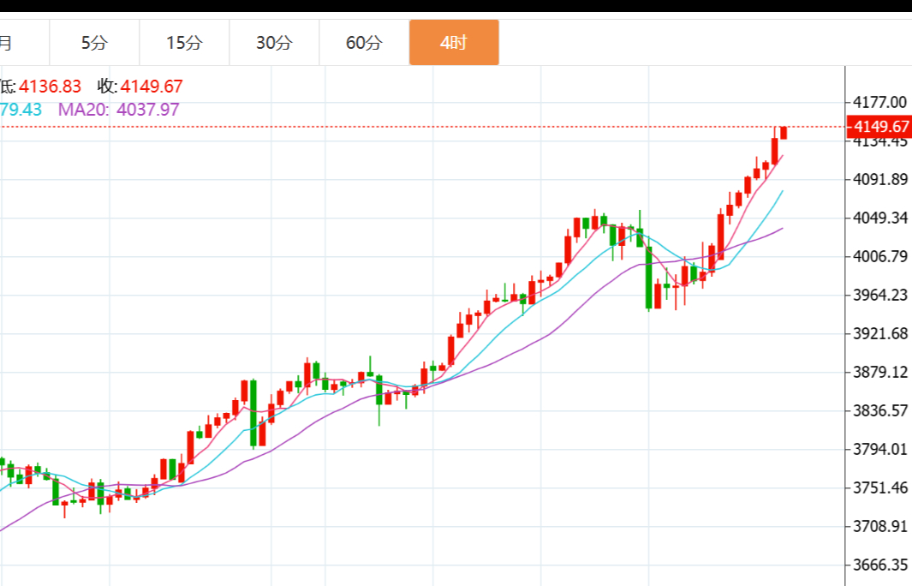Click the 4091.89 price axis label
This screenshot has width=912, height=586.
point(879,179)
